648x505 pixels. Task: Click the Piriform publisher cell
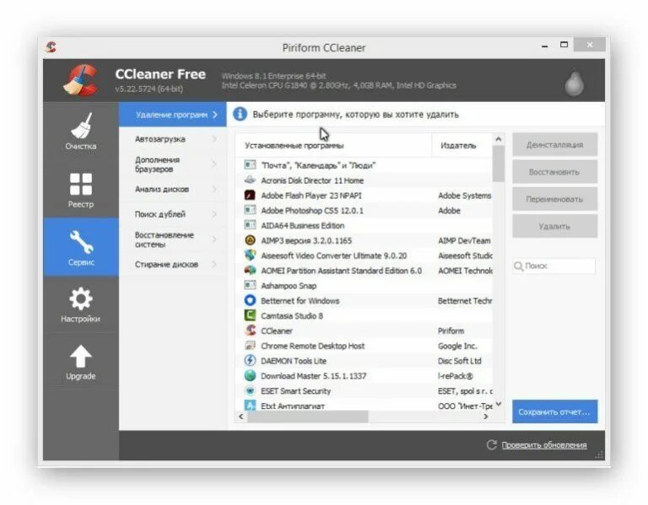tap(451, 330)
